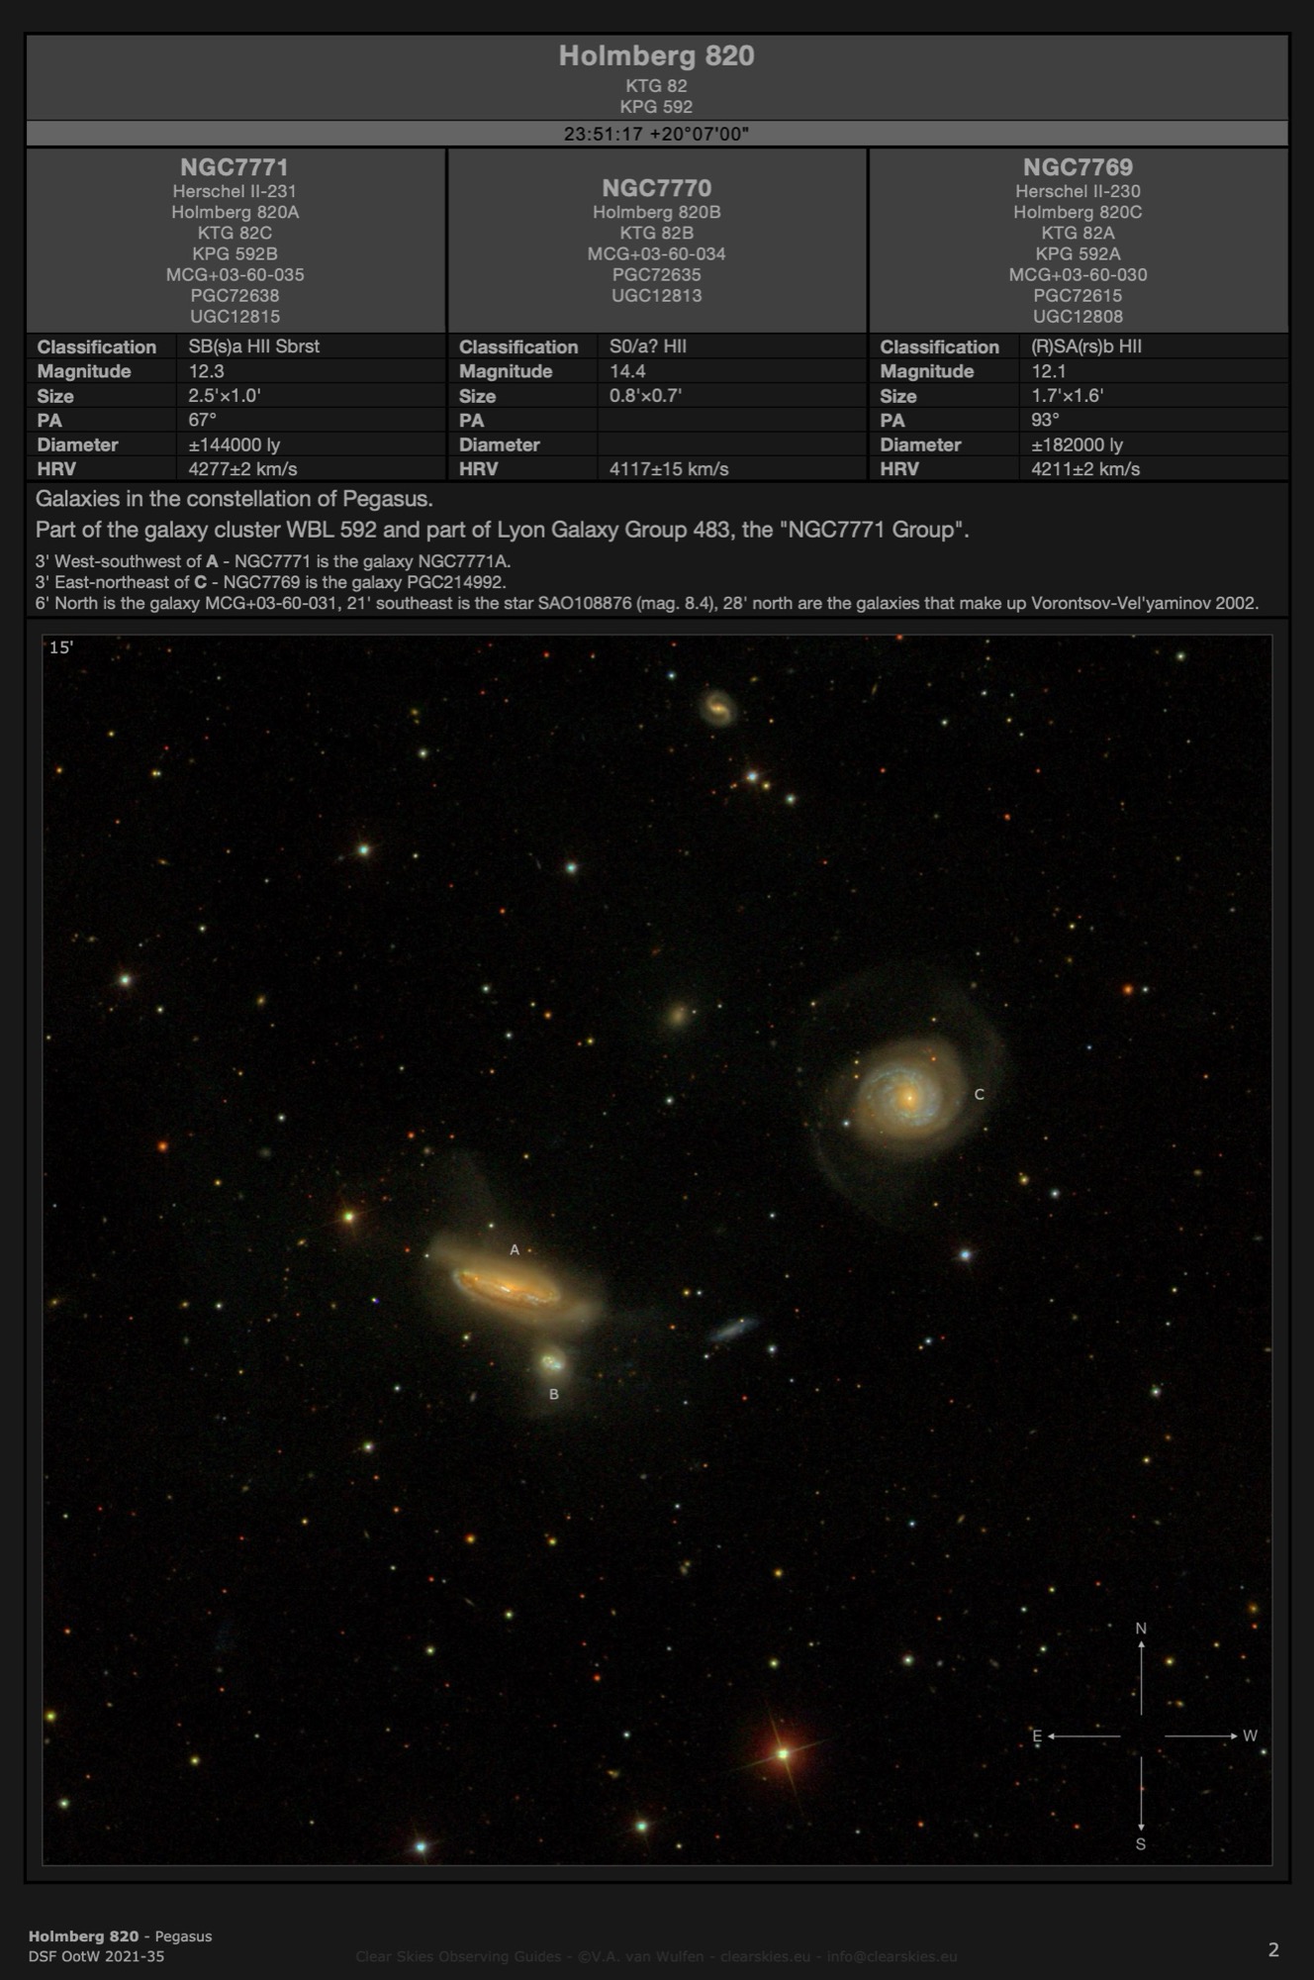Click the 'W' compass label

click(x=1250, y=1736)
